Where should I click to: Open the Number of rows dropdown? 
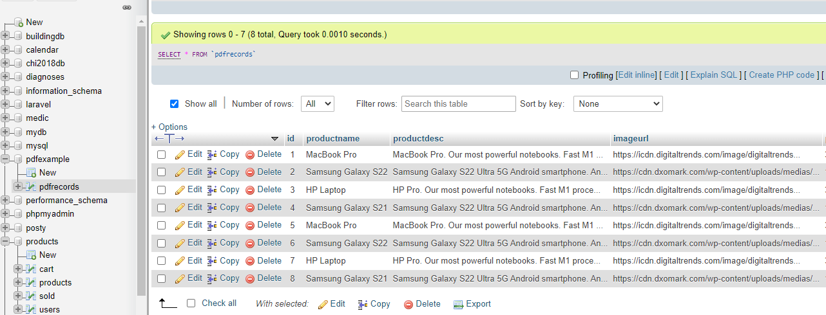point(317,104)
